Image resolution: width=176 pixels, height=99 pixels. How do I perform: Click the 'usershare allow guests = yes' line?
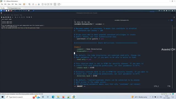90,39
